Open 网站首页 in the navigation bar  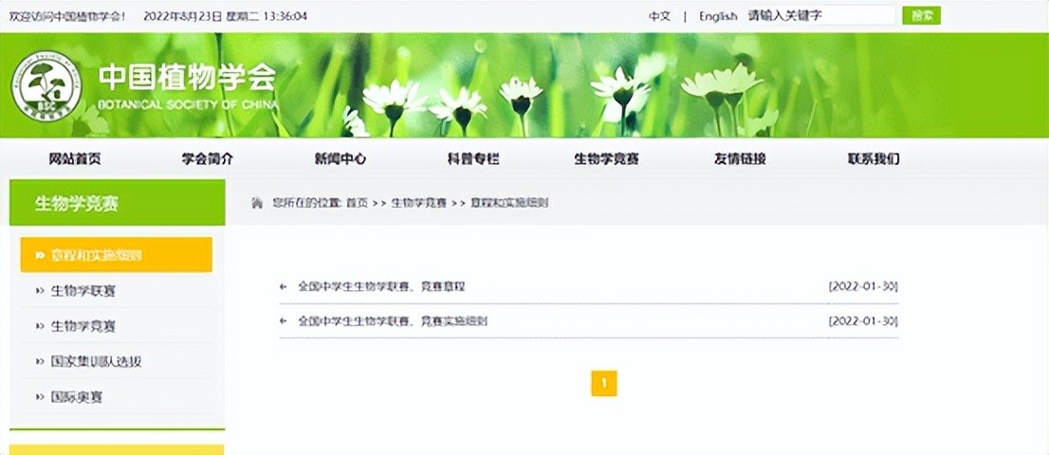pyautogui.click(x=74, y=159)
